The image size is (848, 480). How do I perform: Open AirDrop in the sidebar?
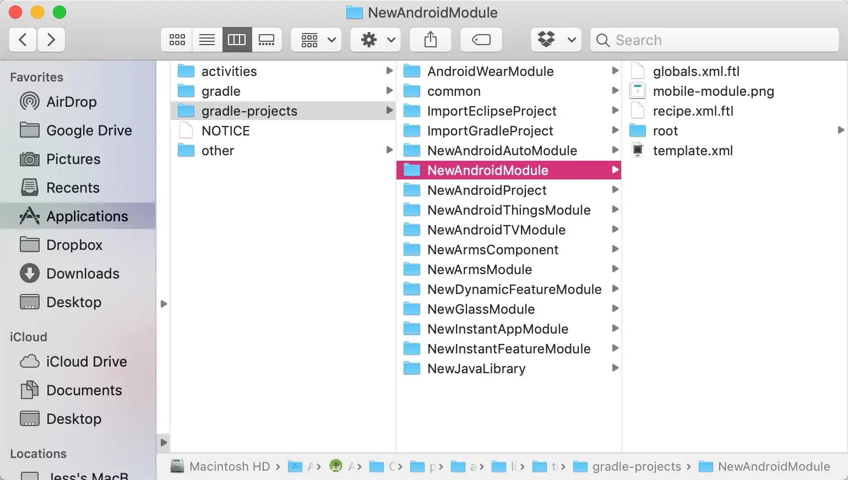pos(78,102)
